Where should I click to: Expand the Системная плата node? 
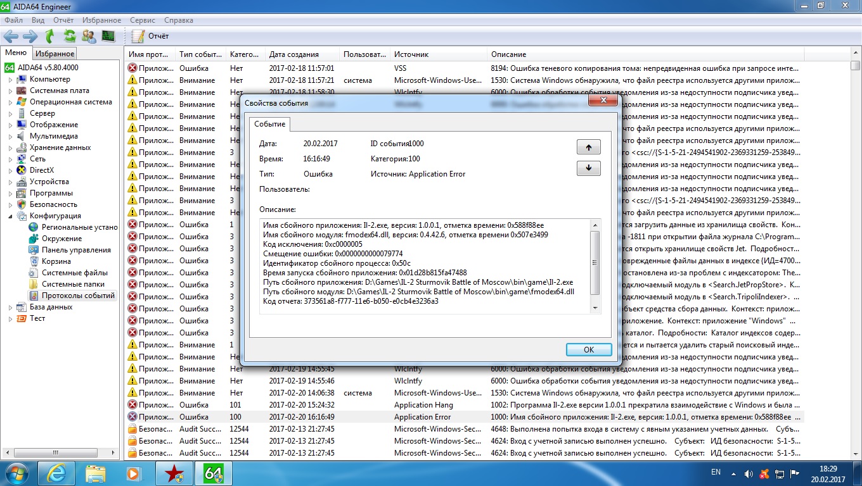tap(10, 91)
